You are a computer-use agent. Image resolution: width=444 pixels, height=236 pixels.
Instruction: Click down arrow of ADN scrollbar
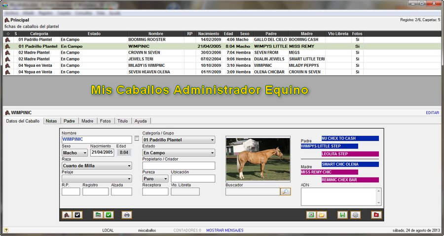pos(379,203)
